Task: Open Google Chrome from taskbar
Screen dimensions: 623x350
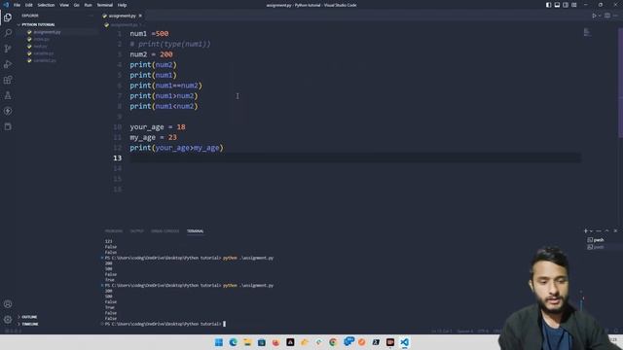Action: tap(333, 342)
